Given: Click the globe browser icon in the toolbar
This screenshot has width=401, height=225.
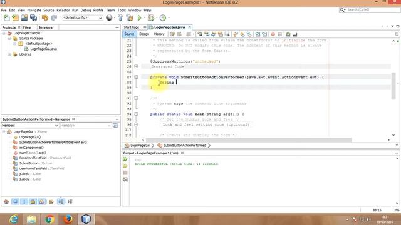Looking at the screenshot, I should tap(109, 17).
